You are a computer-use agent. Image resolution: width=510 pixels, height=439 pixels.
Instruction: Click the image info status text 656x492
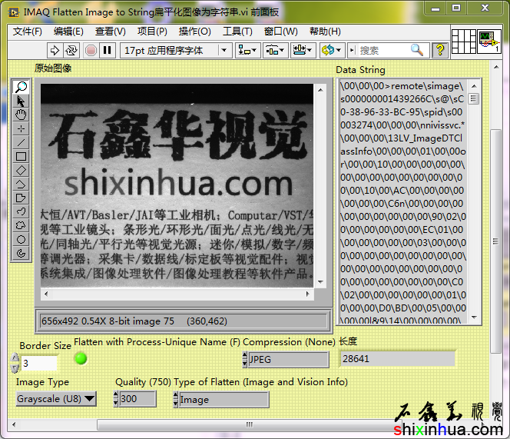click(134, 321)
